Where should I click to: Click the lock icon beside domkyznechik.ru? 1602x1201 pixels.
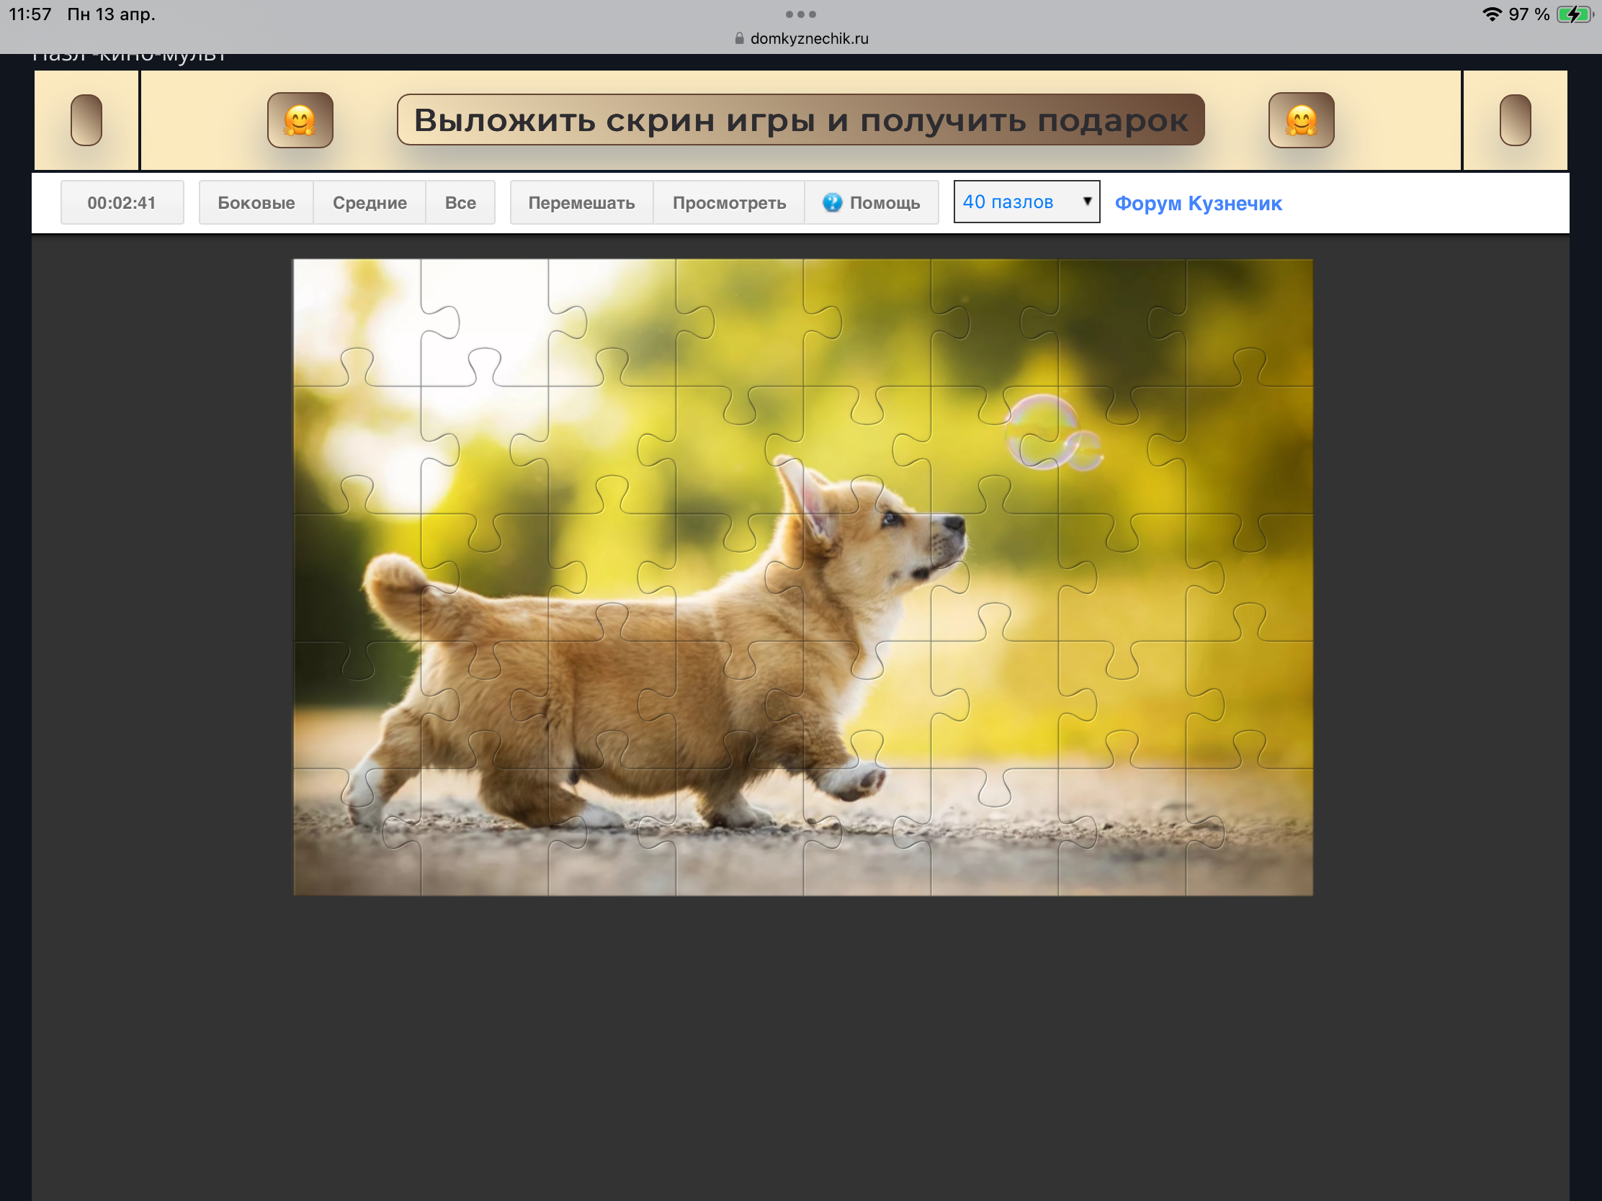739,39
